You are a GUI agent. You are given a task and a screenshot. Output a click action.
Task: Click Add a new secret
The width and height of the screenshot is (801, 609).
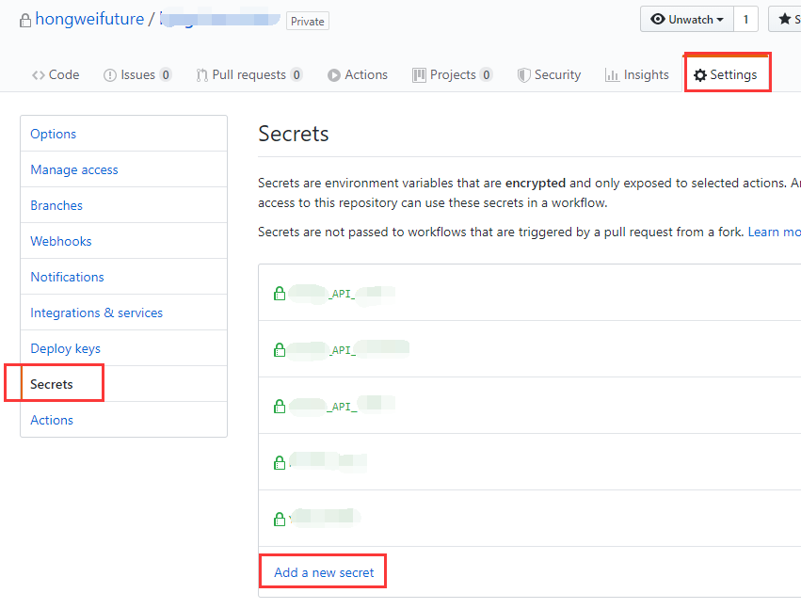[x=324, y=572]
